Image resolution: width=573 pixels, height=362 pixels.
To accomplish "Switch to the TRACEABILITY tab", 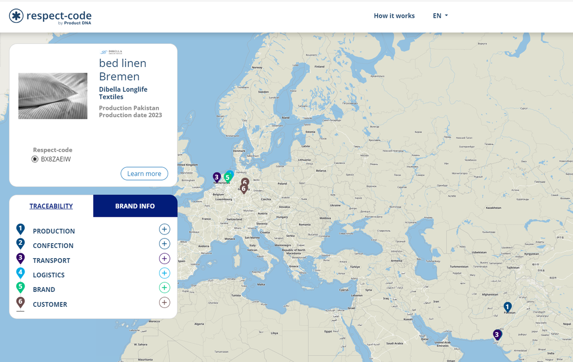I will point(51,206).
